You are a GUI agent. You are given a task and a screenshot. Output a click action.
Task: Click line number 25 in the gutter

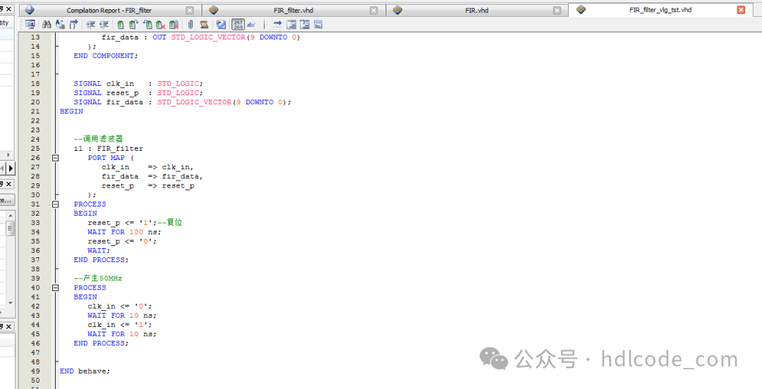[35, 149]
